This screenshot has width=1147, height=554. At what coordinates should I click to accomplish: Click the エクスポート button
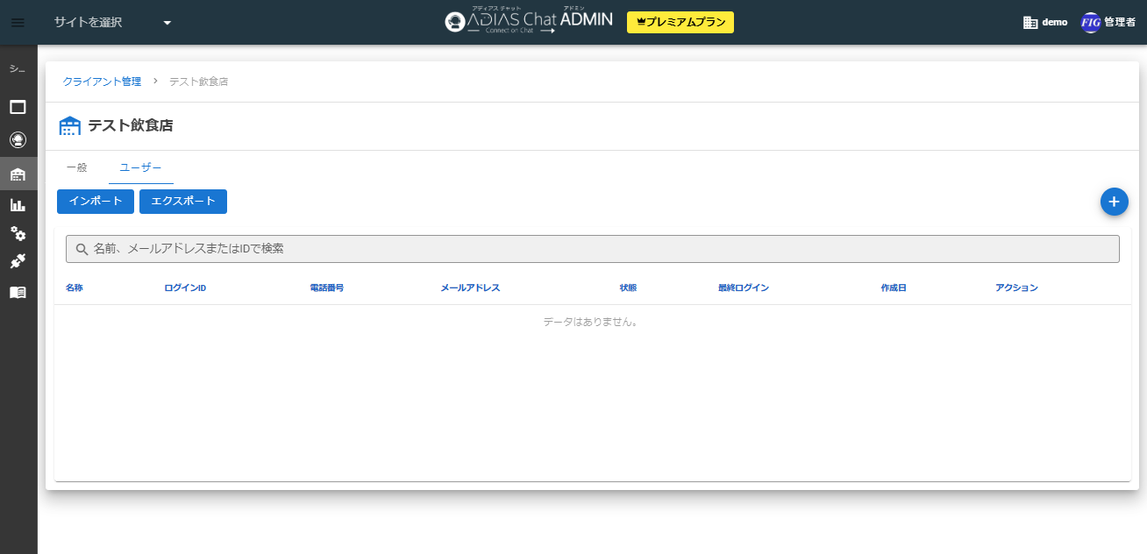pyautogui.click(x=183, y=202)
